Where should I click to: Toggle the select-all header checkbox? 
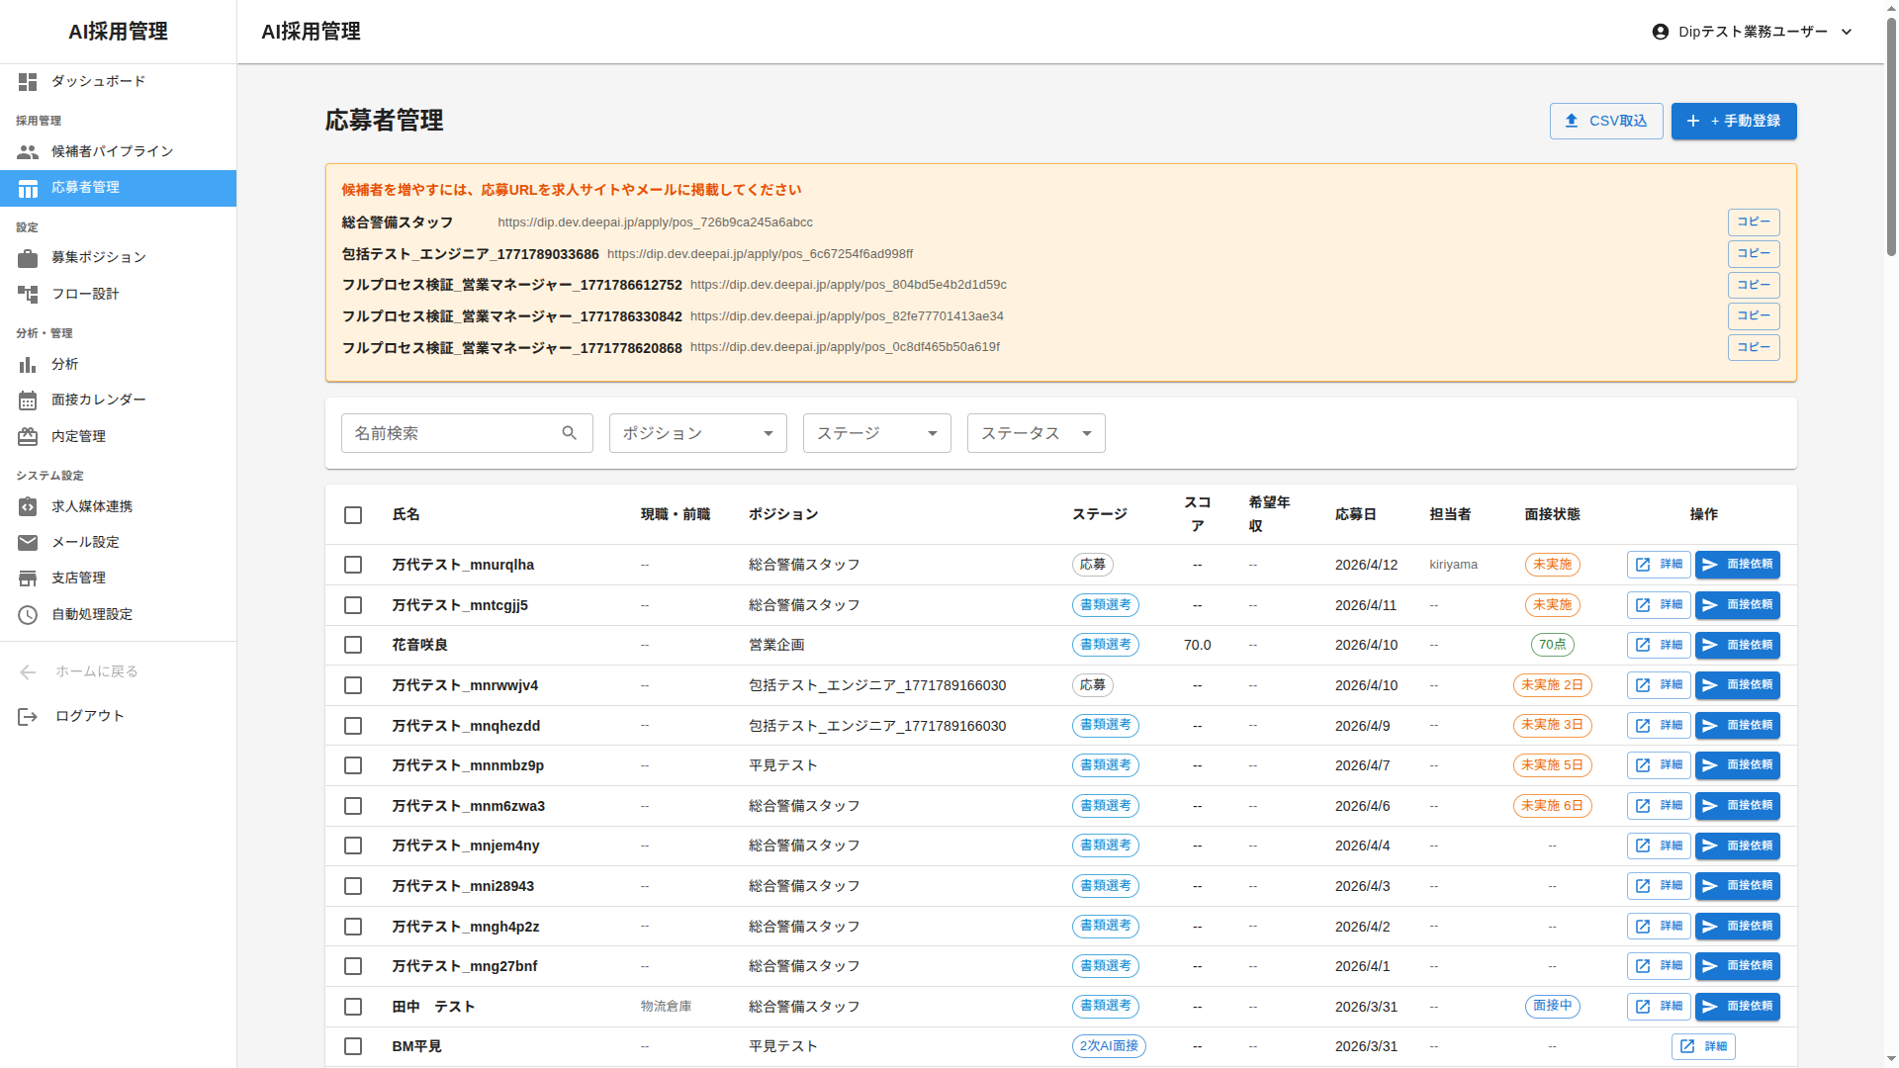pyautogui.click(x=353, y=515)
